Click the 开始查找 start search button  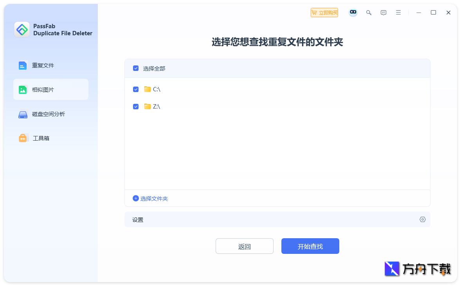pos(310,246)
